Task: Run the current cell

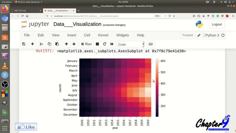Action: pos(86,44)
